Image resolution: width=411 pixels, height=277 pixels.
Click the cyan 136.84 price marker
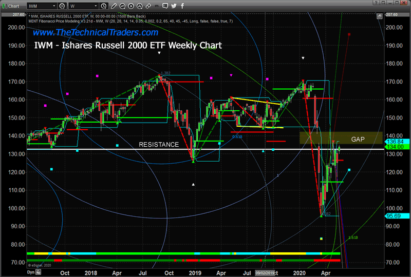tap(396, 142)
